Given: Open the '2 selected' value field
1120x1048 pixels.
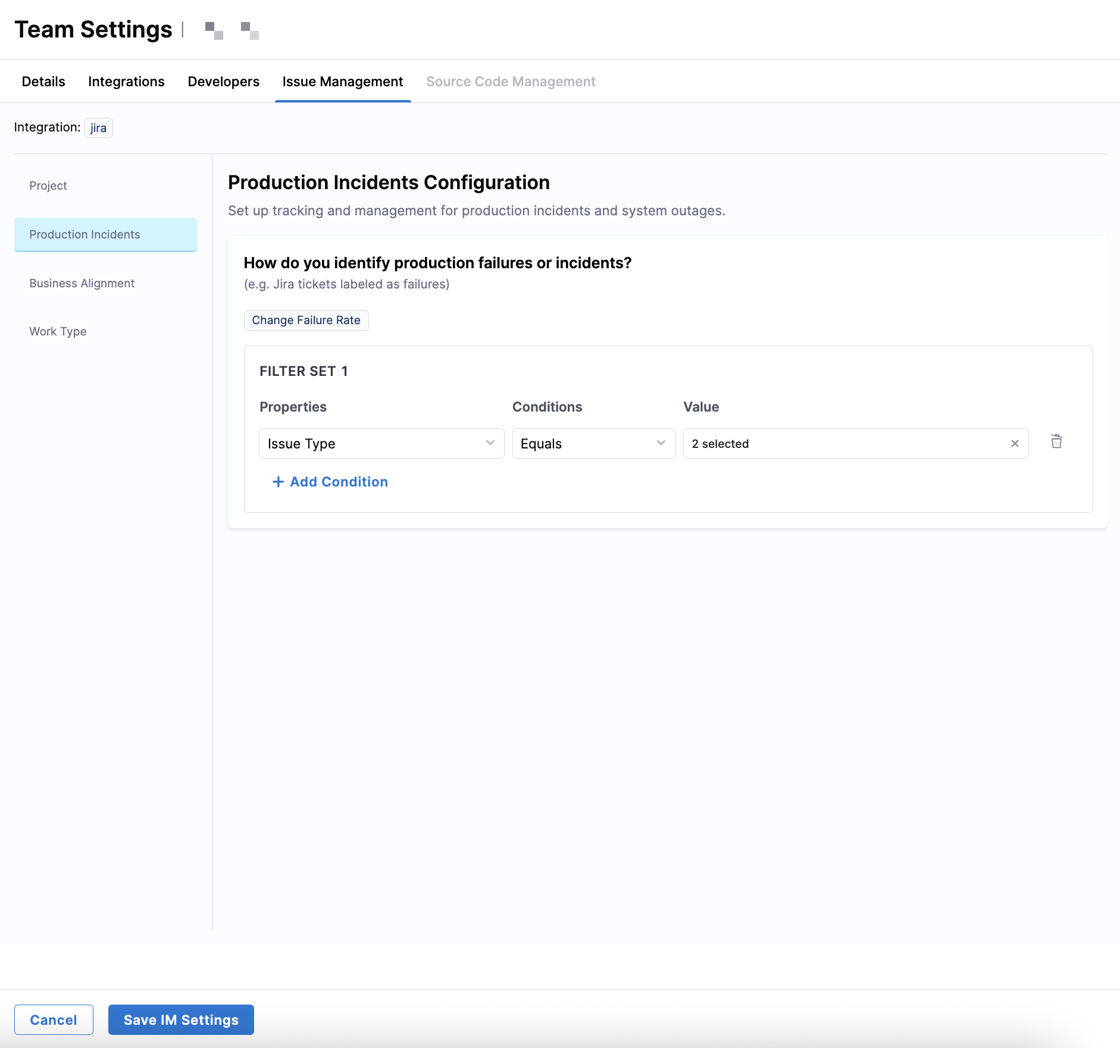Looking at the screenshot, I should point(845,444).
